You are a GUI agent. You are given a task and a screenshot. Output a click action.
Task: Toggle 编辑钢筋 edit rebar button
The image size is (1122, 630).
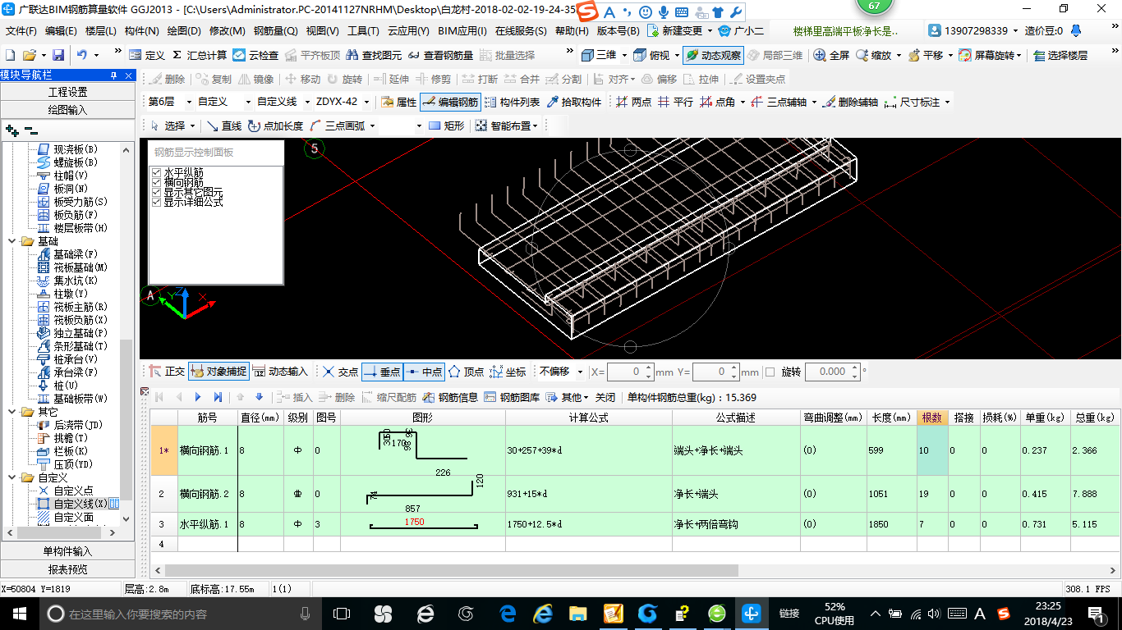(x=450, y=102)
